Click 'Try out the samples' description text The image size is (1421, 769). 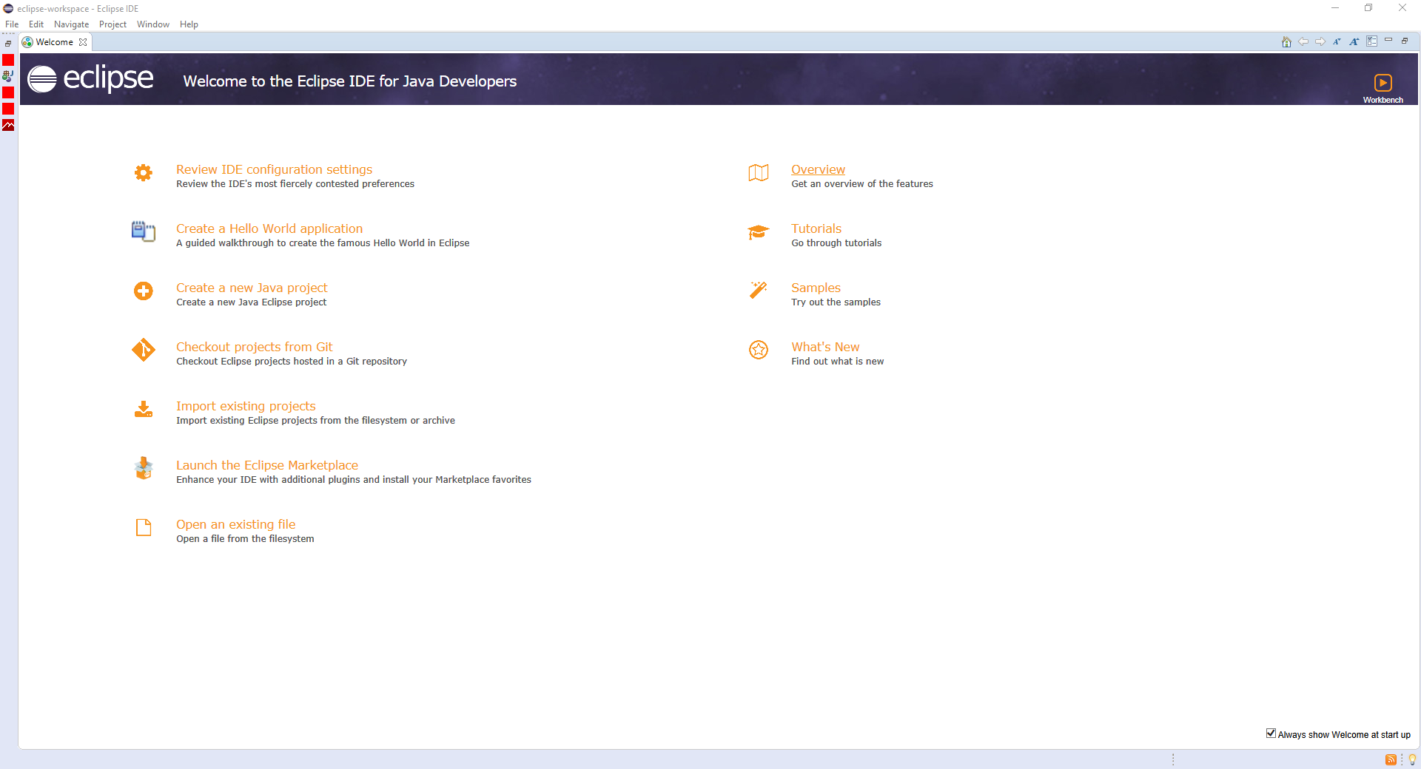(x=836, y=302)
